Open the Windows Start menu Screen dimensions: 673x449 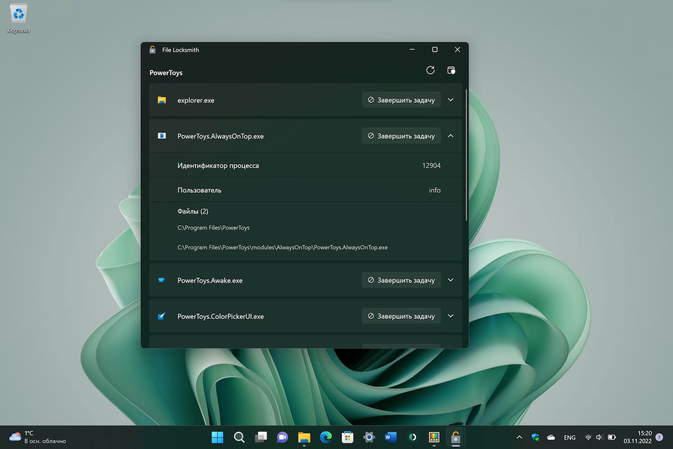click(217, 437)
